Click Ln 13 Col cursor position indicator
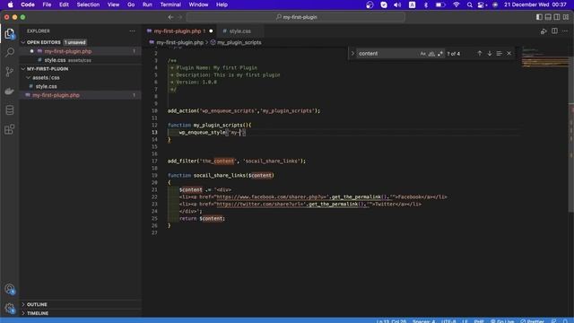Viewport: 574px width, 323px height. (391, 321)
